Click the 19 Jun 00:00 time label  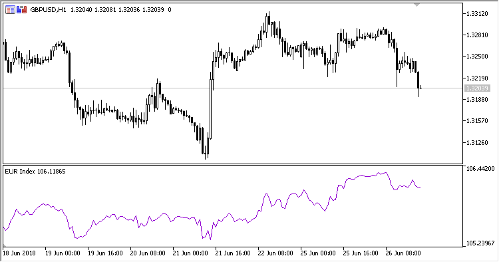point(63,253)
